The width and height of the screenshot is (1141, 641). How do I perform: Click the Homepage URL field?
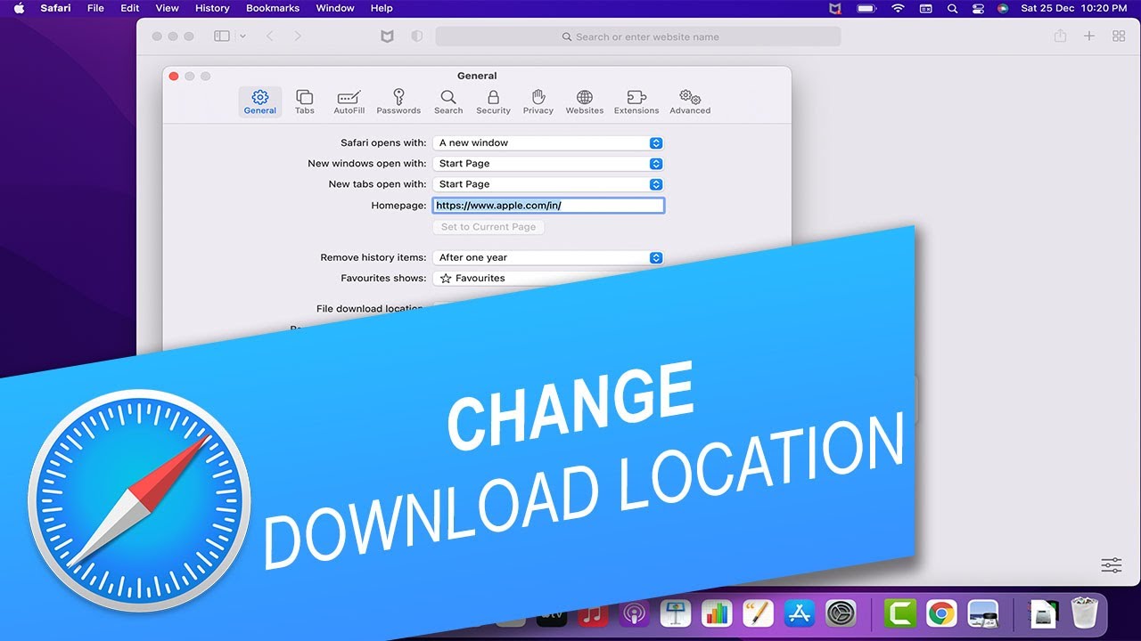tap(548, 206)
